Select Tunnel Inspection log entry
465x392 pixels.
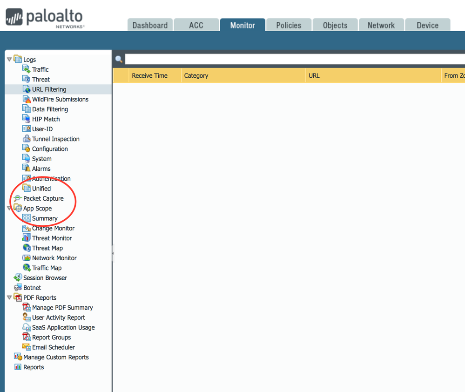pyautogui.click(x=56, y=139)
